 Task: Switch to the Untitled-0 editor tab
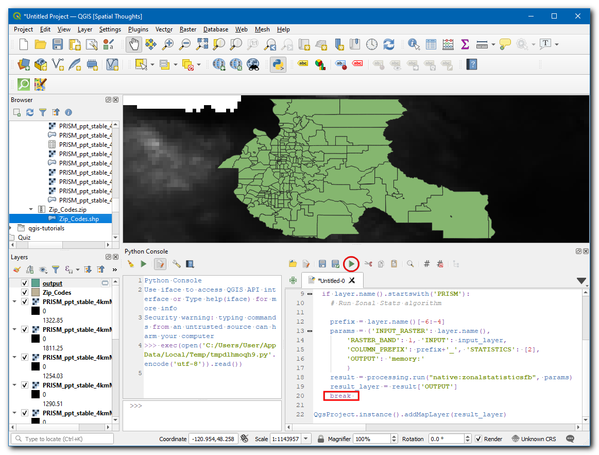point(331,281)
